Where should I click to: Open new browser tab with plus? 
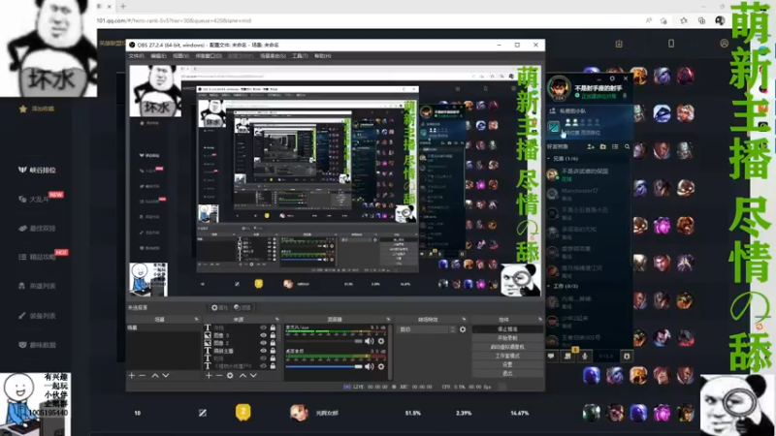pos(123,7)
